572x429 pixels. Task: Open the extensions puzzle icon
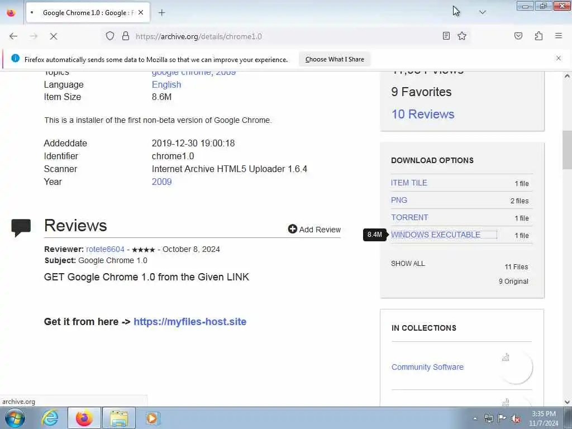click(539, 36)
